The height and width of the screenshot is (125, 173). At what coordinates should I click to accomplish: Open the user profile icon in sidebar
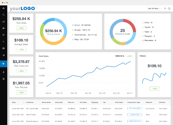coord(3,72)
